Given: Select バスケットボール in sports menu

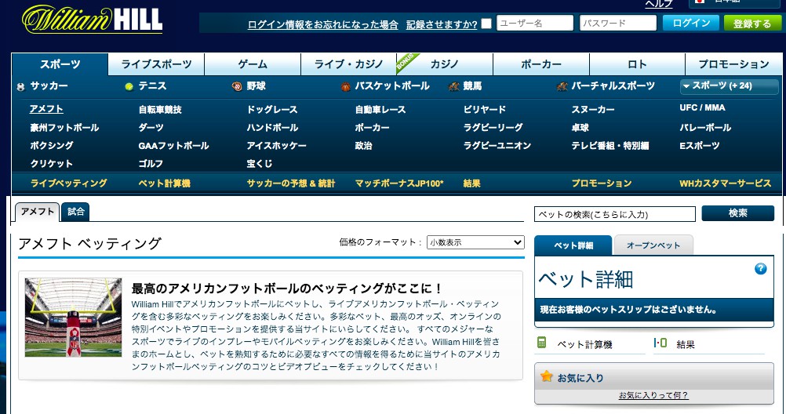Looking at the screenshot, I should (x=392, y=85).
